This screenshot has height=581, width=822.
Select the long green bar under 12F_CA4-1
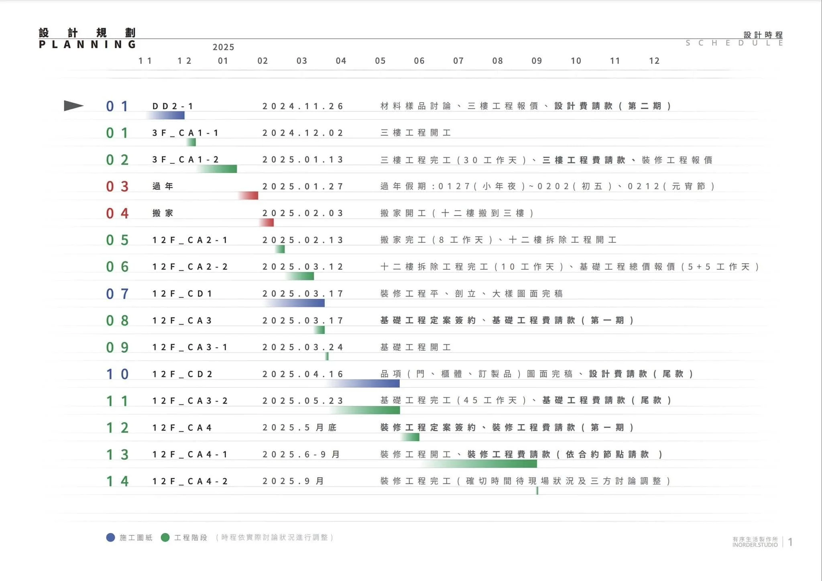pos(479,464)
